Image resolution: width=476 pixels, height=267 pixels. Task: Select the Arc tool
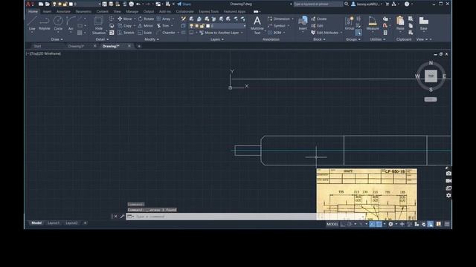click(x=71, y=24)
